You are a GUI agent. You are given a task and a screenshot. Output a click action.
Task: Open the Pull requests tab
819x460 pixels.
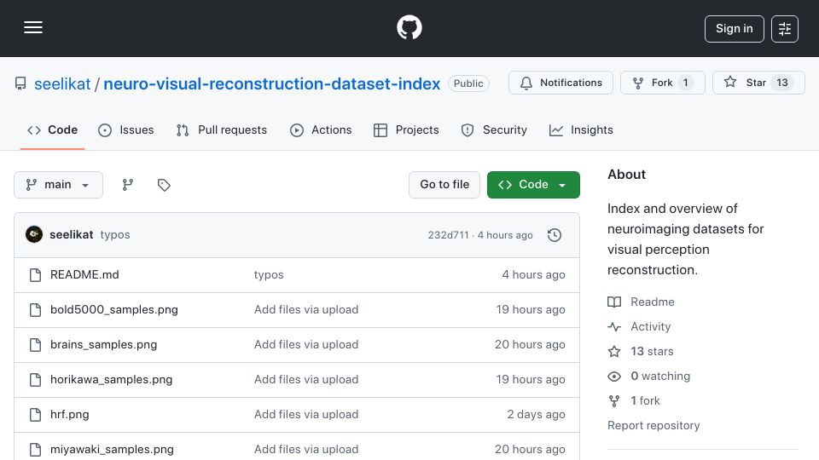pyautogui.click(x=222, y=129)
